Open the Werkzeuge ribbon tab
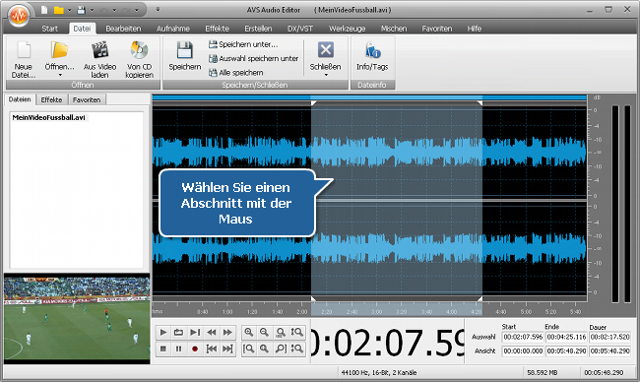Screen dimensions: 640x382 pyautogui.click(x=347, y=29)
